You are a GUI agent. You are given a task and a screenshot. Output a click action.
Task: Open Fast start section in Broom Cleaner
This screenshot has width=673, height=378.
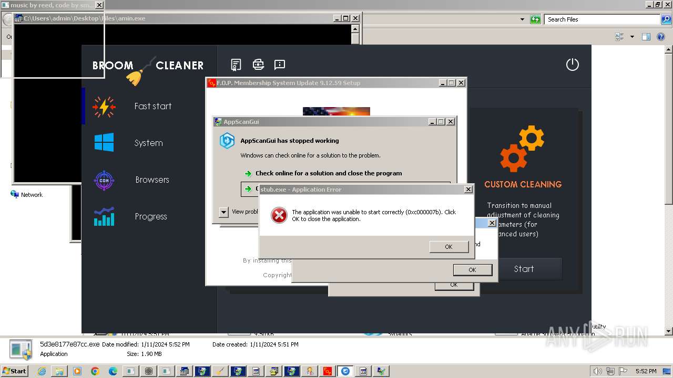(152, 106)
